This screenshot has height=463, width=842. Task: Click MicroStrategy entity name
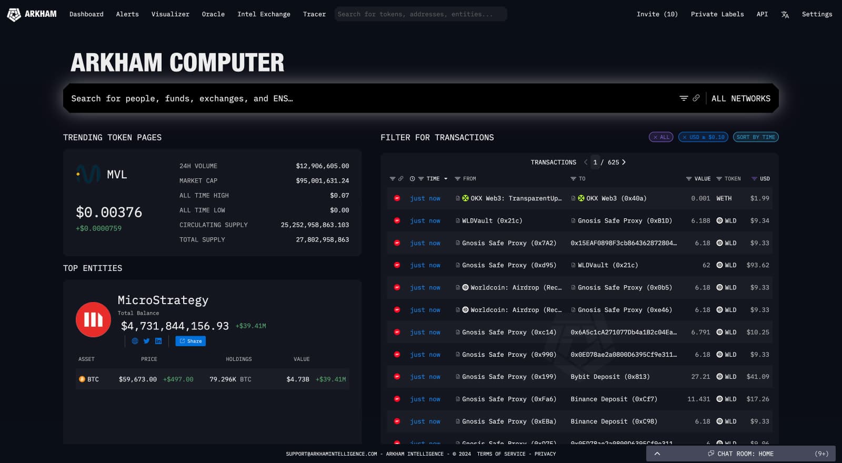[163, 300]
